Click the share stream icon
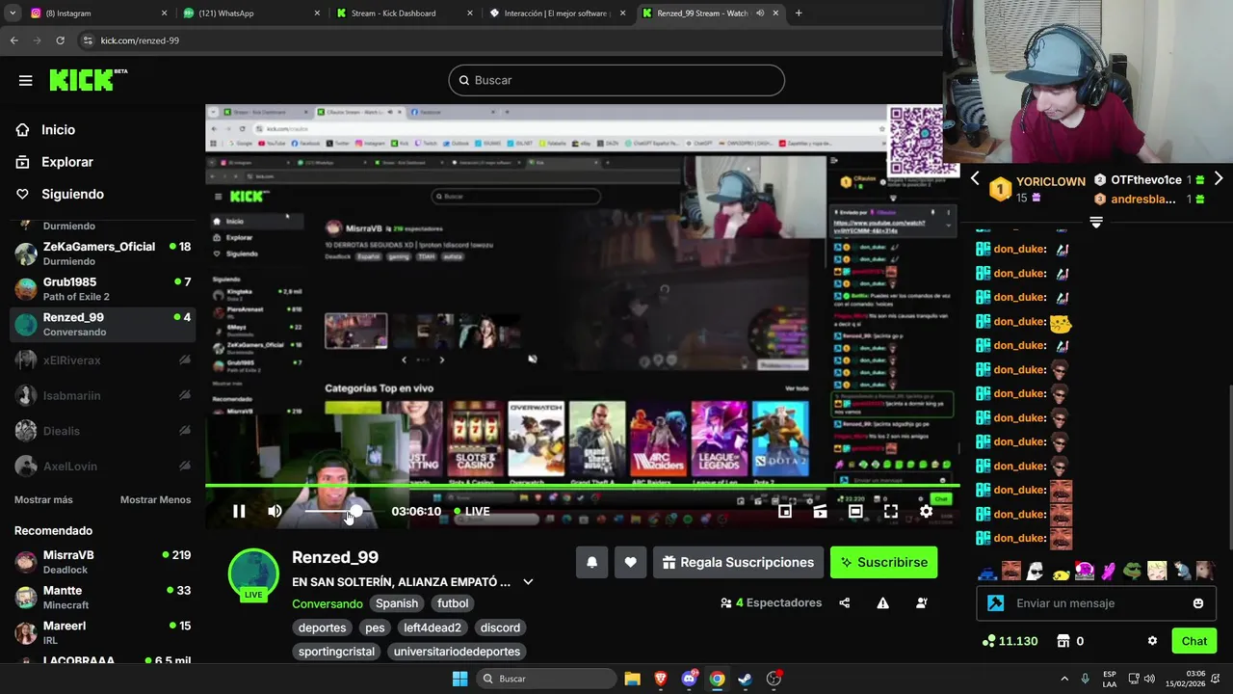1233x694 pixels. [845, 603]
